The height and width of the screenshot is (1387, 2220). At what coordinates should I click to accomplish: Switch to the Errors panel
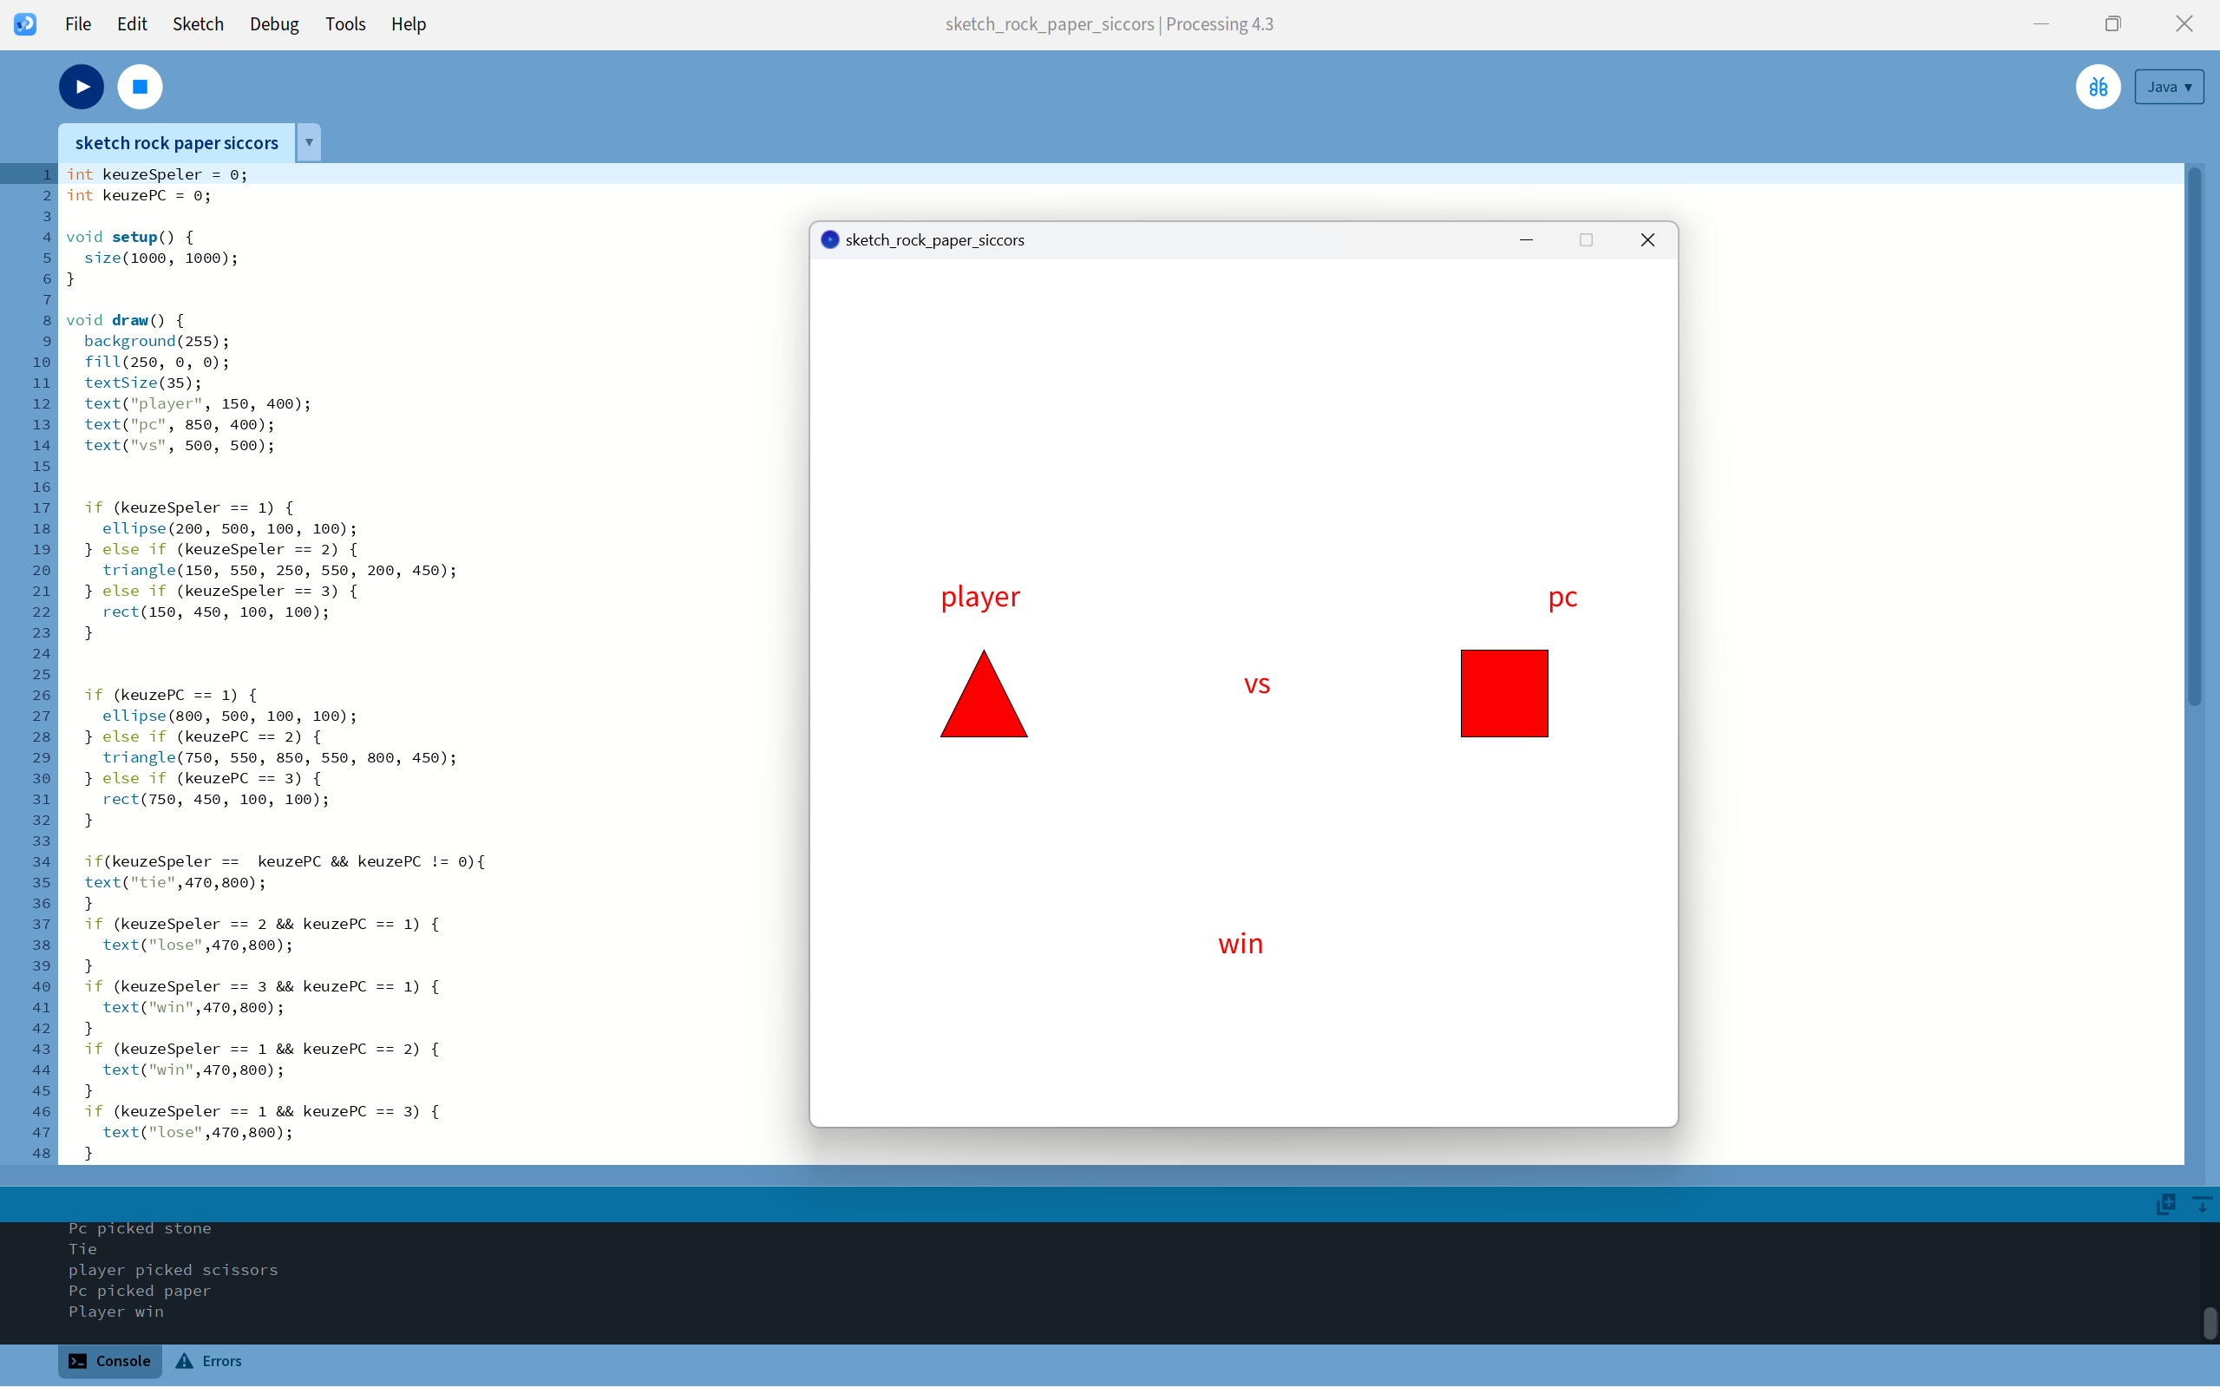(209, 1360)
